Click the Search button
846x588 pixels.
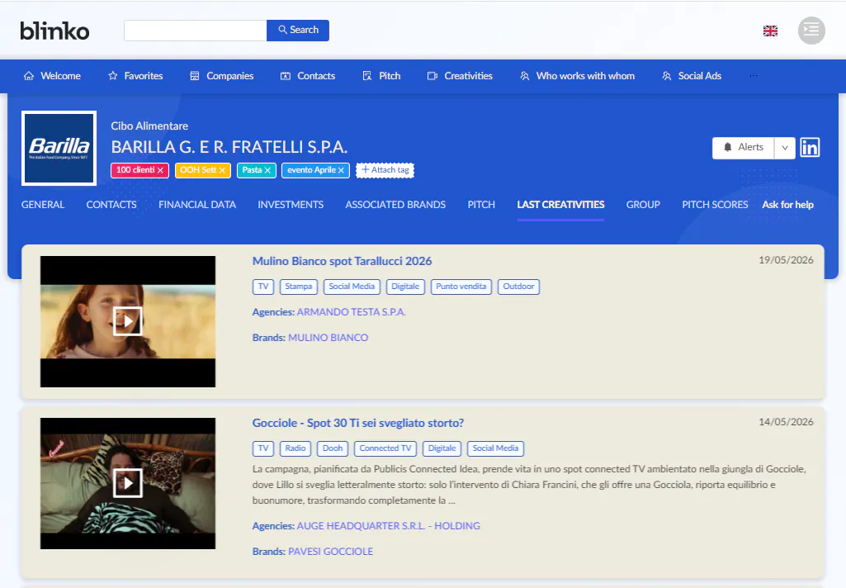pos(298,31)
